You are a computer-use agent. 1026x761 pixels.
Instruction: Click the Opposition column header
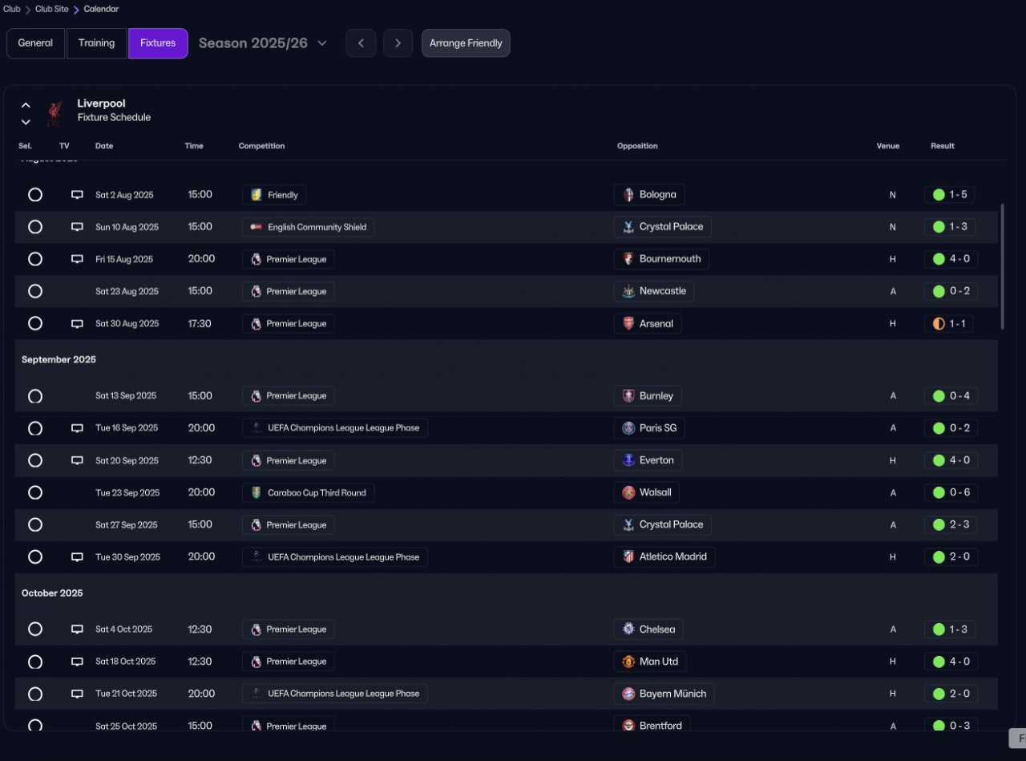pyautogui.click(x=637, y=146)
